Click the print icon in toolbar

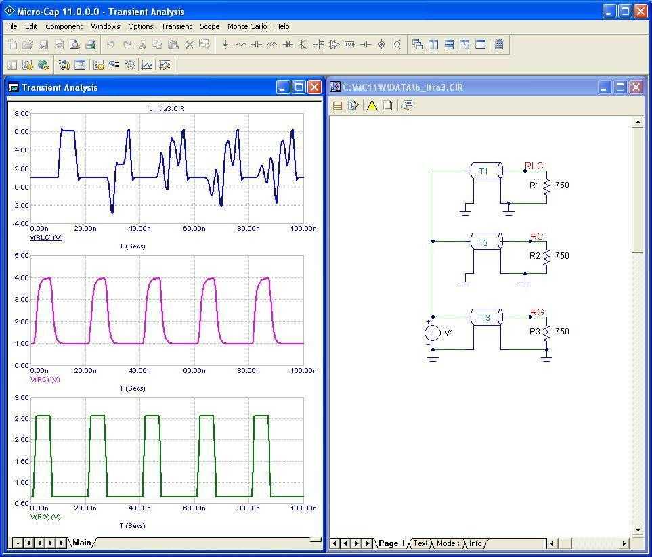click(90, 45)
